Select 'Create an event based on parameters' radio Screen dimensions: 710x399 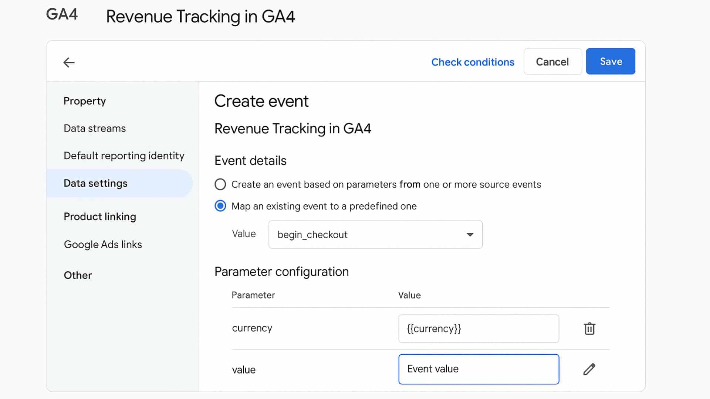point(220,184)
